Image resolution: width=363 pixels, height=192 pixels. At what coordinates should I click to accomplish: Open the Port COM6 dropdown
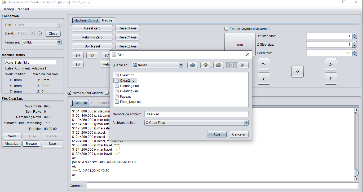pyautogui.click(x=59, y=25)
